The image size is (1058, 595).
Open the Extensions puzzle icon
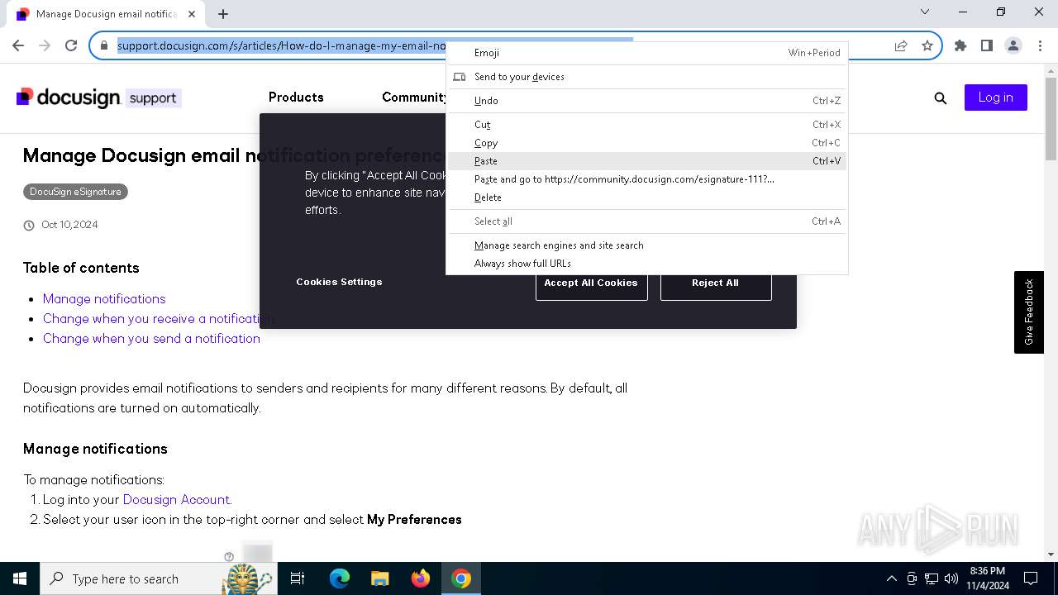pyautogui.click(x=960, y=45)
